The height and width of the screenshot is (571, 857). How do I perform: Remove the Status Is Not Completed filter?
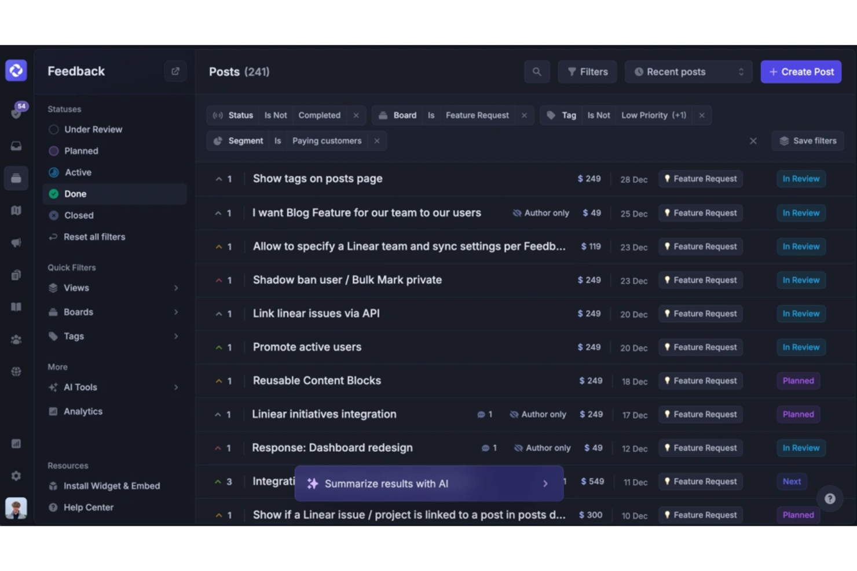(356, 116)
